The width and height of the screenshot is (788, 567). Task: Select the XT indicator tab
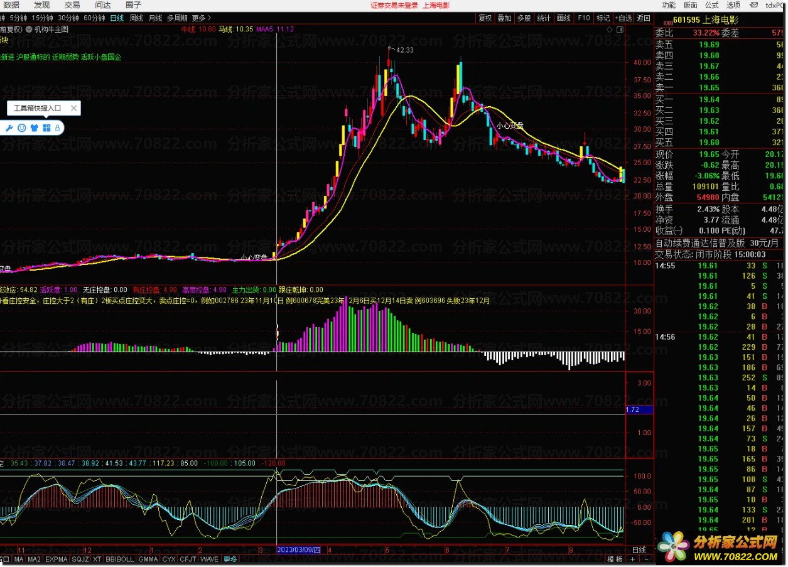(97, 559)
